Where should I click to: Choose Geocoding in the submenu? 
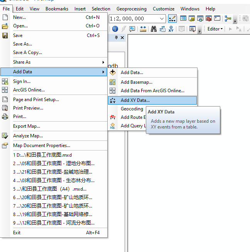tap(132, 109)
